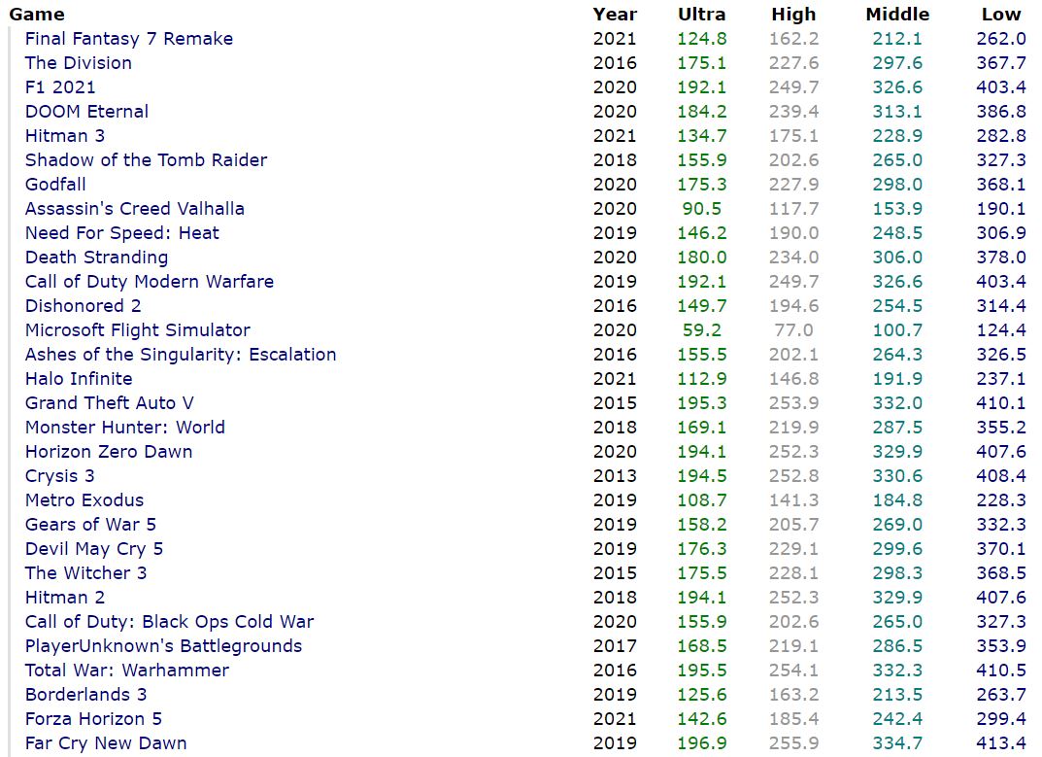Open Microsoft Flight Simulator link

point(138,330)
